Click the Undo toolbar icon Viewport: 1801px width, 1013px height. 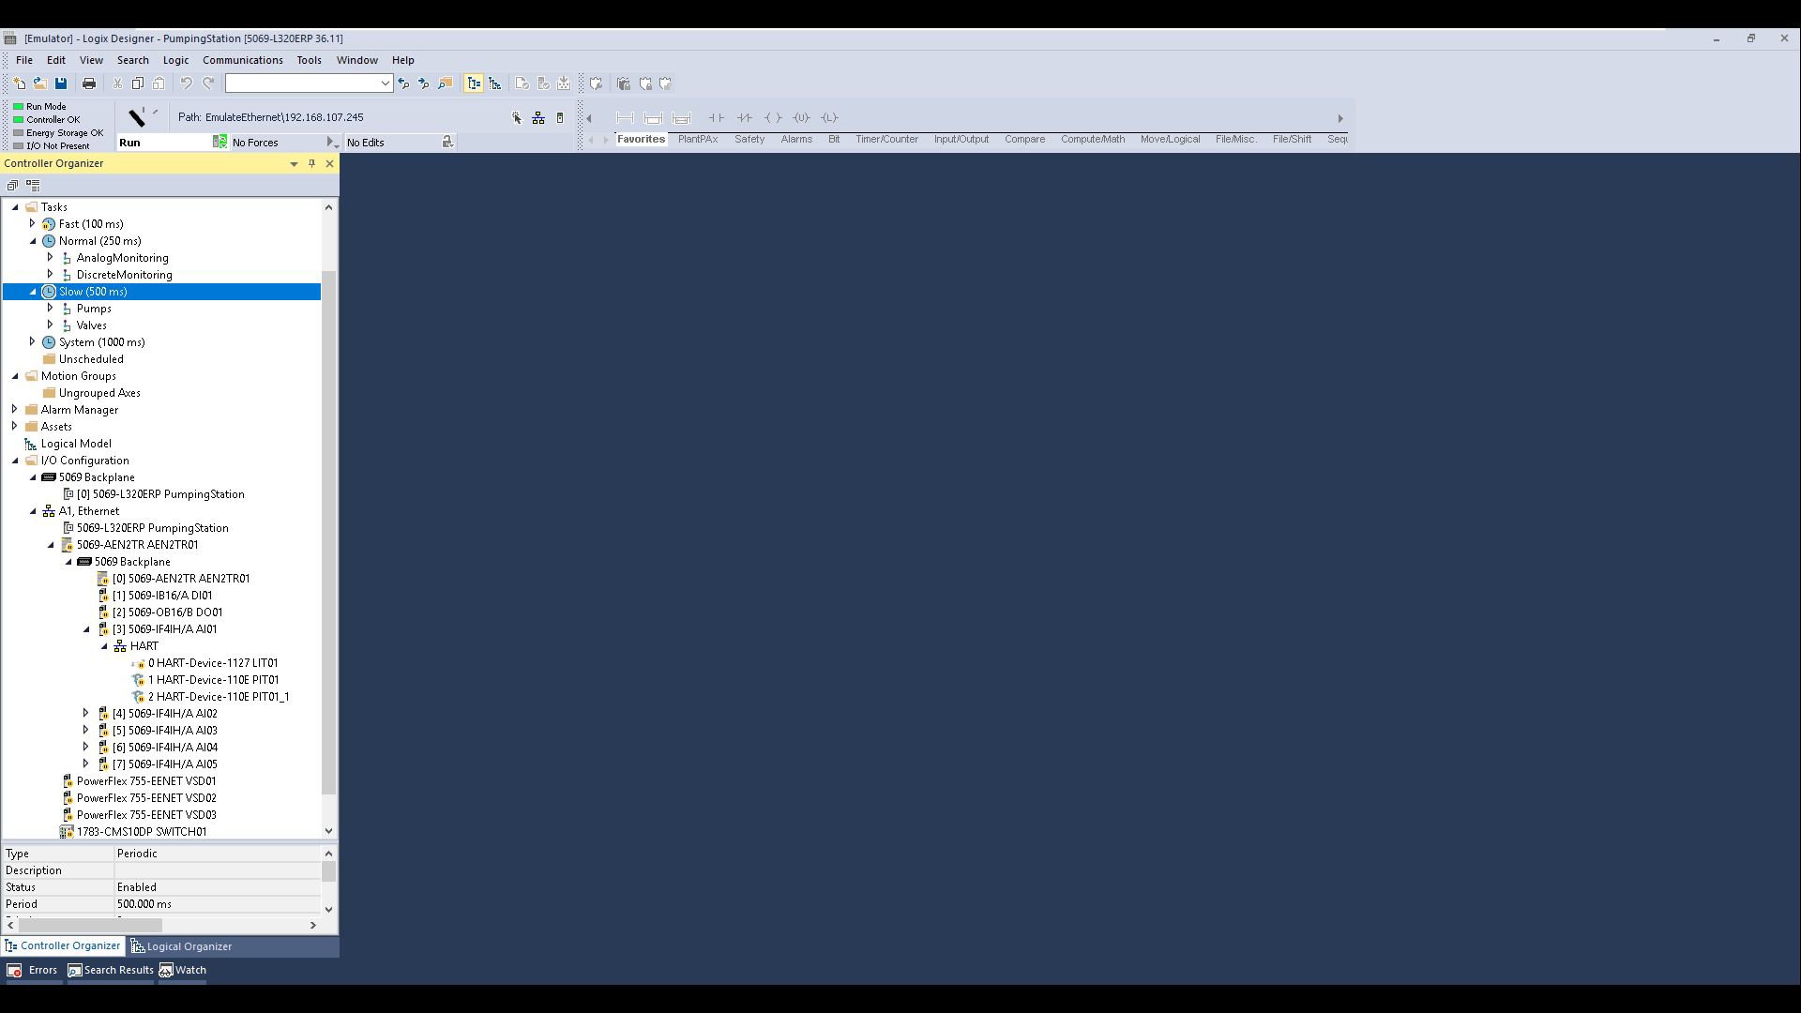186,83
